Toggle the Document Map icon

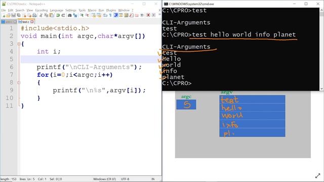click(x=126, y=15)
